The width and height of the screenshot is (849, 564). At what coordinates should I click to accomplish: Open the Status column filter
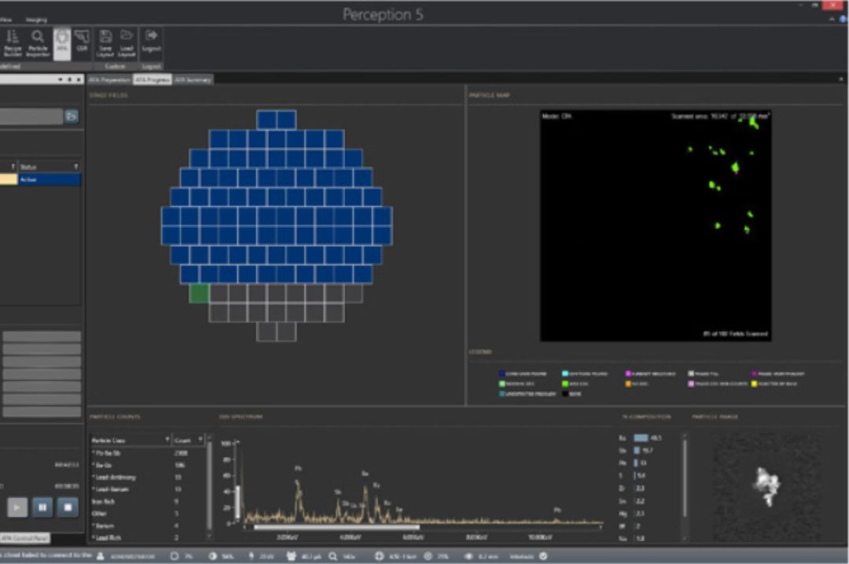pyautogui.click(x=75, y=166)
